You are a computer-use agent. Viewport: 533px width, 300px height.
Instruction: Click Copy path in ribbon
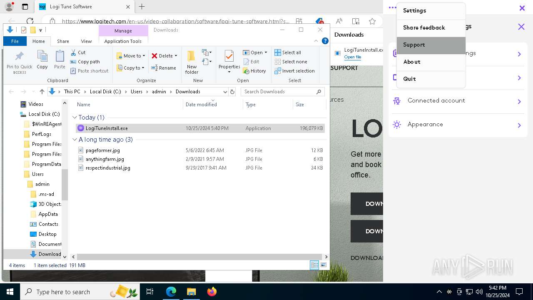pyautogui.click(x=85, y=62)
